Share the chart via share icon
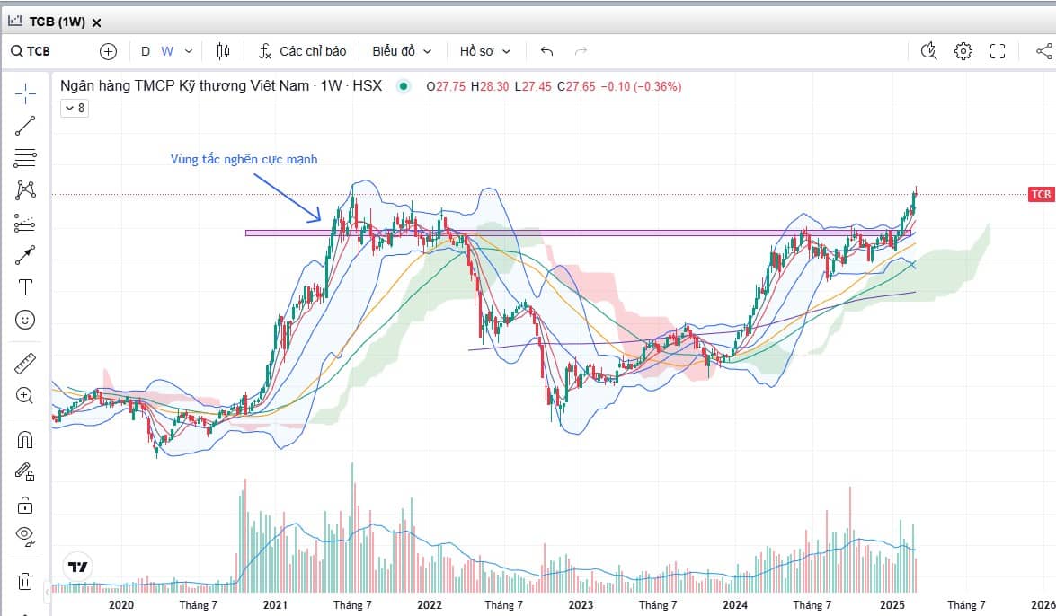 click(1044, 51)
